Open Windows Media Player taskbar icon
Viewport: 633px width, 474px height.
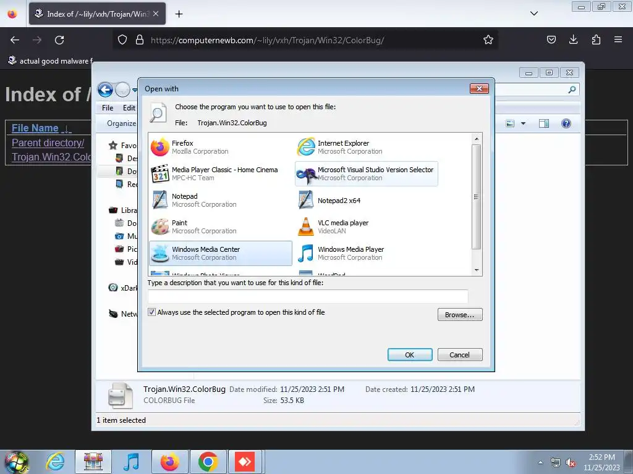tap(131, 462)
